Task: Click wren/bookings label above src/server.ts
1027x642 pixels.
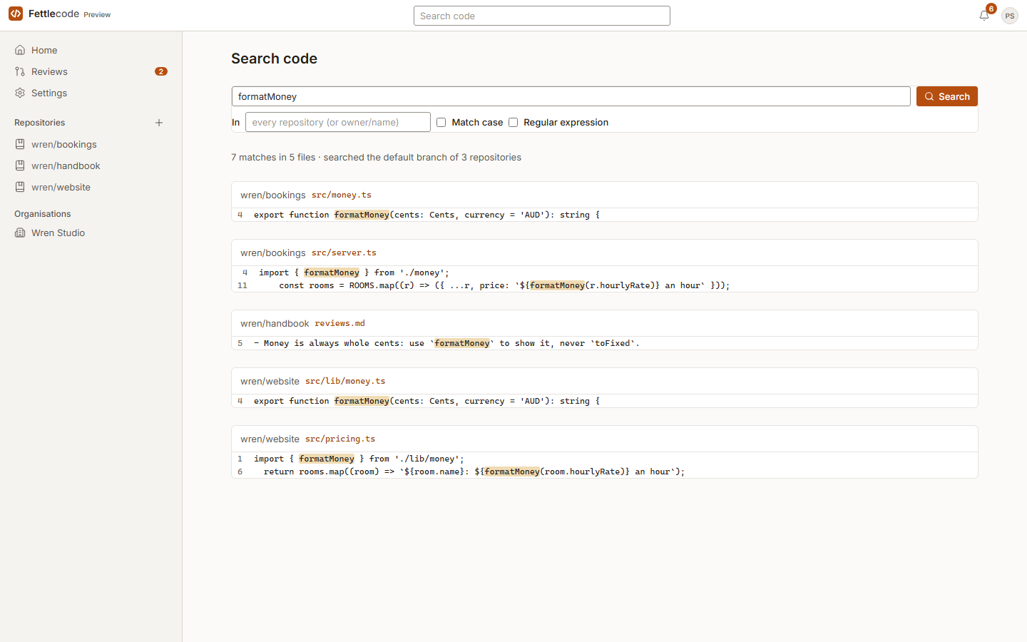Action: pos(273,253)
